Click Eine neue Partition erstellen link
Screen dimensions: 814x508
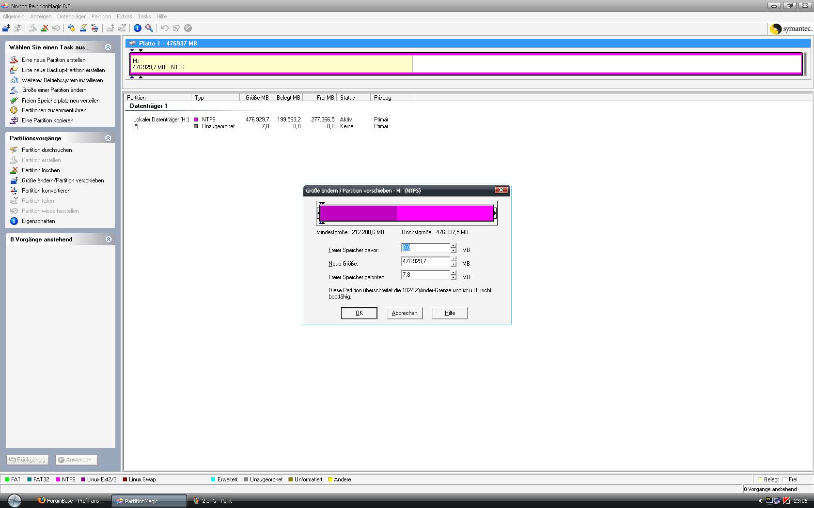pyautogui.click(x=54, y=60)
